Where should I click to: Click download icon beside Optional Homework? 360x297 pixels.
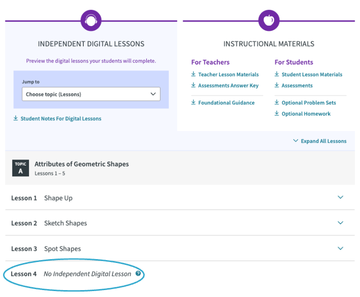click(x=277, y=113)
